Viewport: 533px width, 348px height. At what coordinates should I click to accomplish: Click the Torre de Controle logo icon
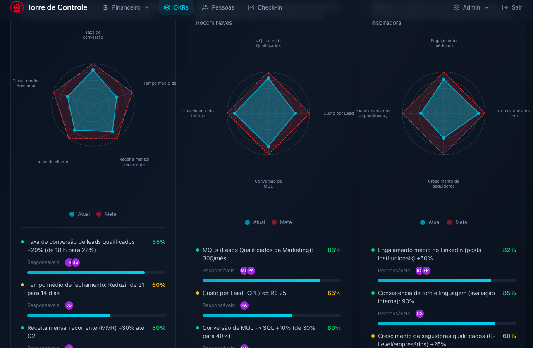pos(17,7)
